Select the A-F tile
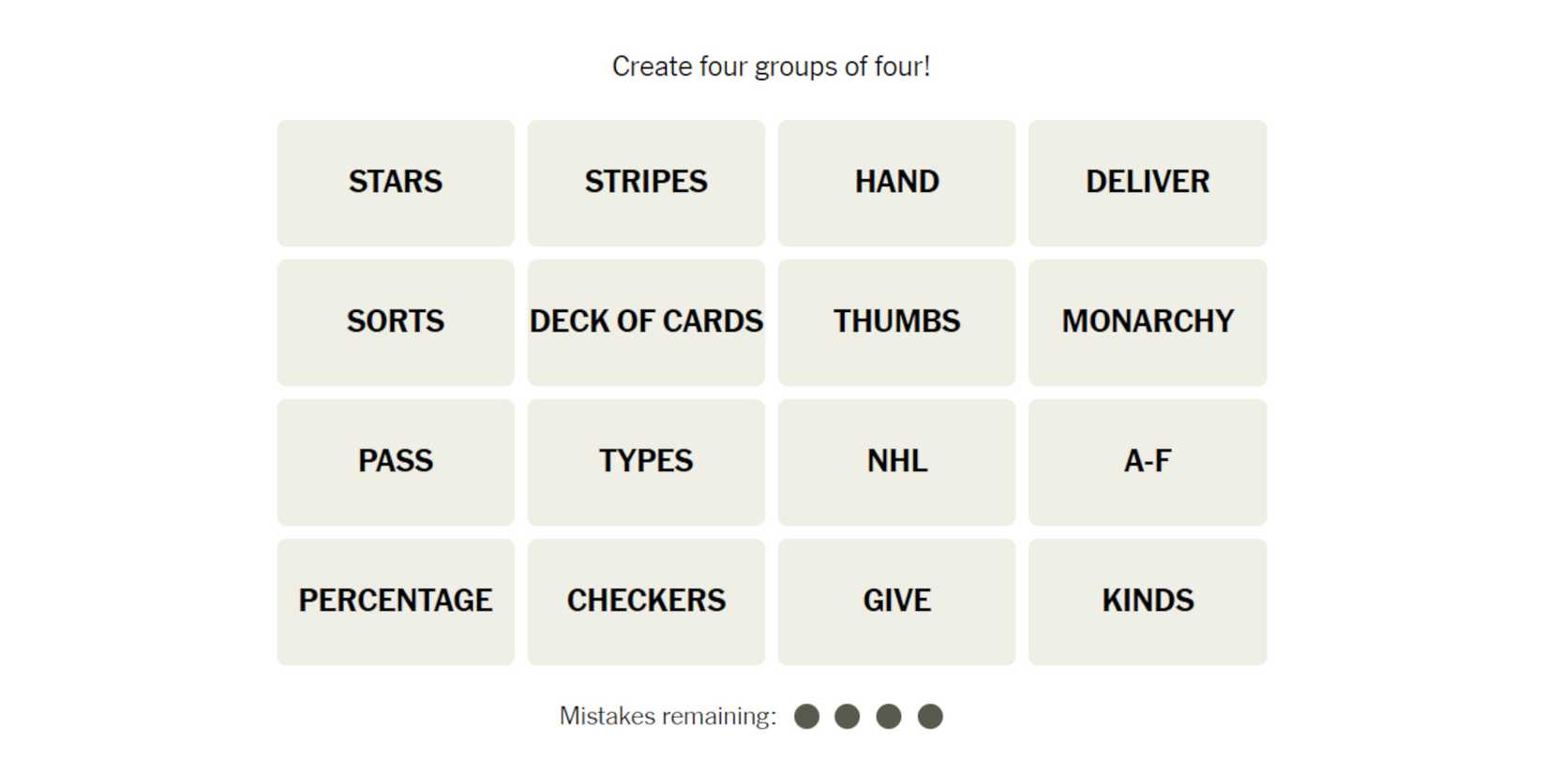 (x=1148, y=462)
